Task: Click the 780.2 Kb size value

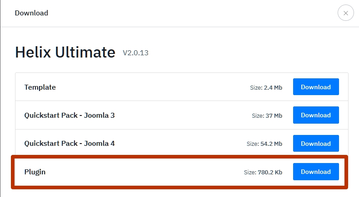Action: coord(271,173)
